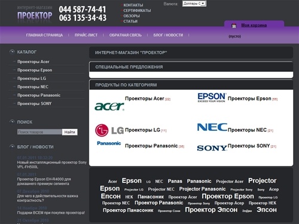Click the Проектор Панасоник tag
Image resolution: width=299 pixels, height=224 pixels.
(x=128, y=210)
